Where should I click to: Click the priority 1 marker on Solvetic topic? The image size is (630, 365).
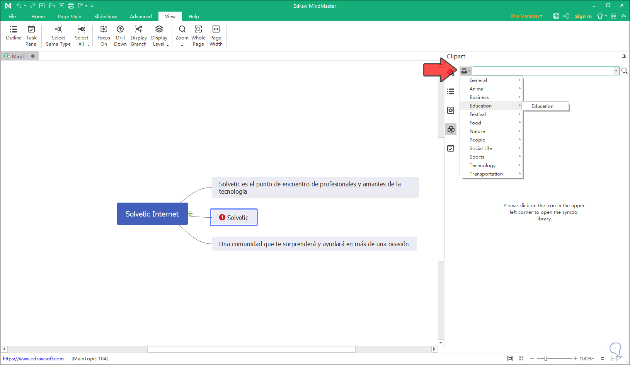222,217
